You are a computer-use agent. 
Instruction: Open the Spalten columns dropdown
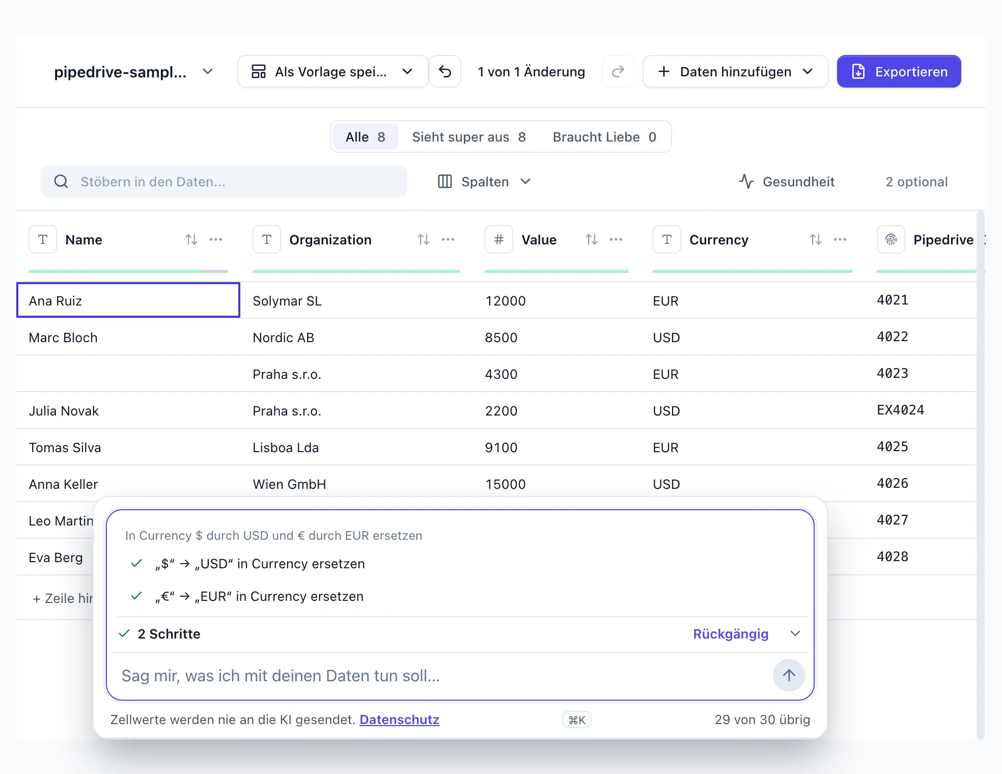pos(485,182)
